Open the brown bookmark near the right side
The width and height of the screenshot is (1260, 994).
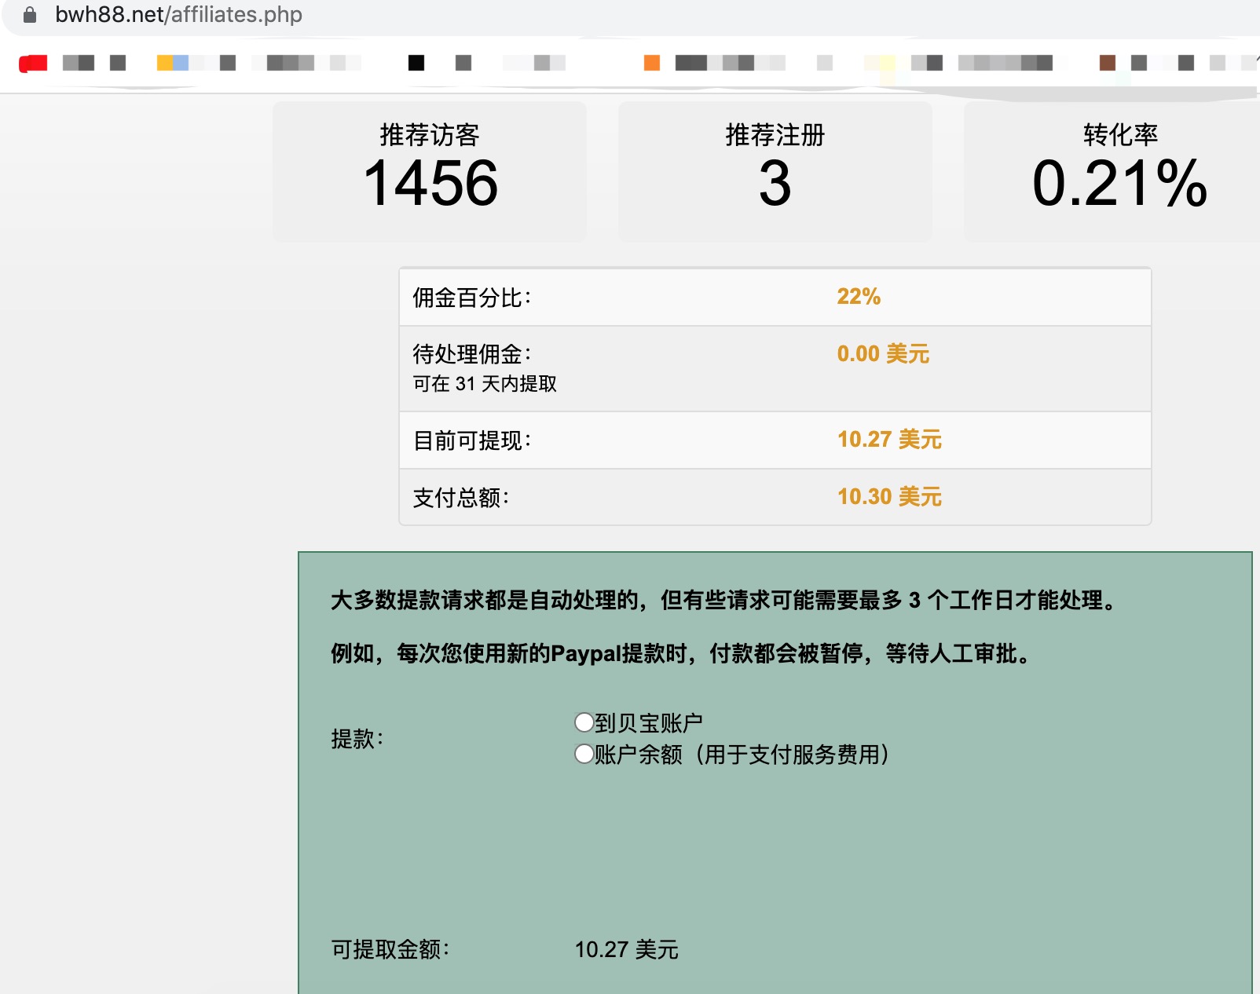click(x=1109, y=62)
